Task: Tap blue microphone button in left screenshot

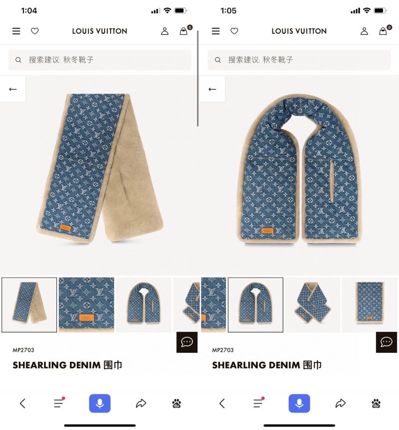Action: 100,404
